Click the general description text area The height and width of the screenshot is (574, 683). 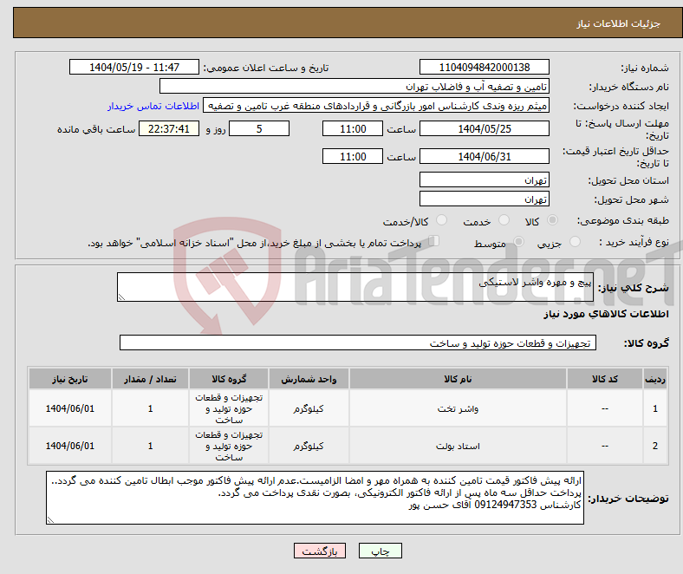(355, 287)
